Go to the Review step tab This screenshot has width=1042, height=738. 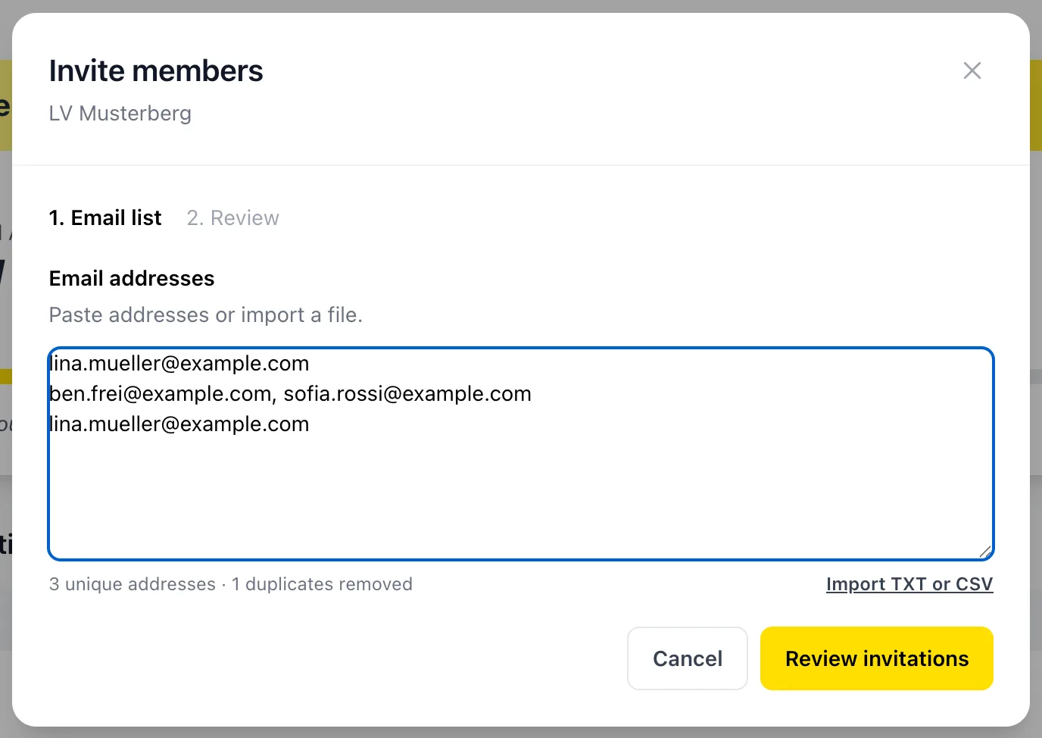pos(233,218)
